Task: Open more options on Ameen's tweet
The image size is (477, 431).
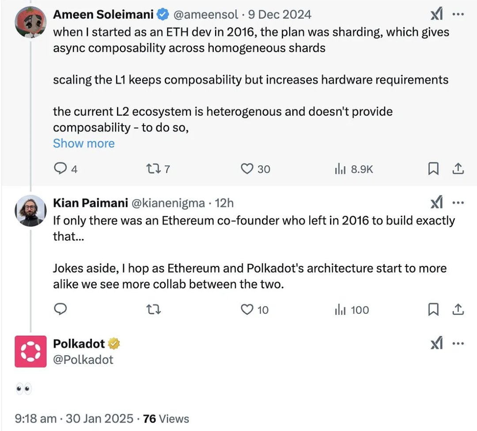Action: tap(458, 14)
